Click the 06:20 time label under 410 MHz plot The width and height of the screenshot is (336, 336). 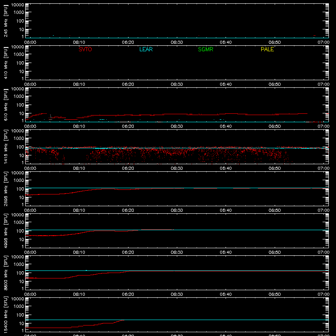[128, 84]
